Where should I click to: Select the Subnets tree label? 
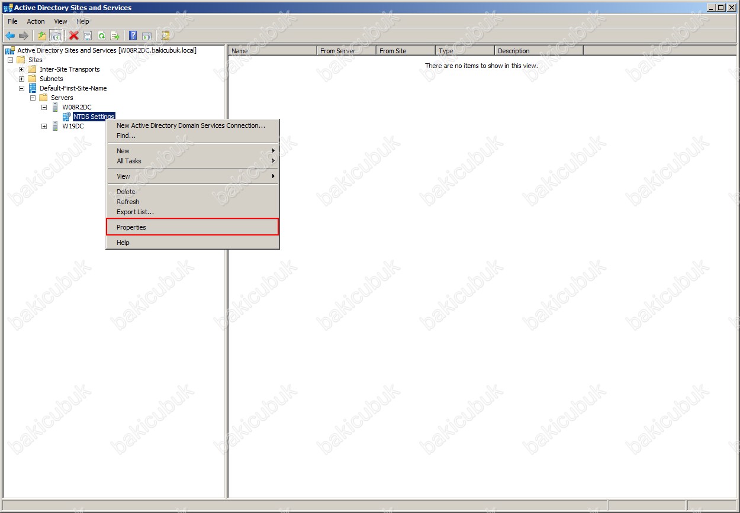coord(52,79)
